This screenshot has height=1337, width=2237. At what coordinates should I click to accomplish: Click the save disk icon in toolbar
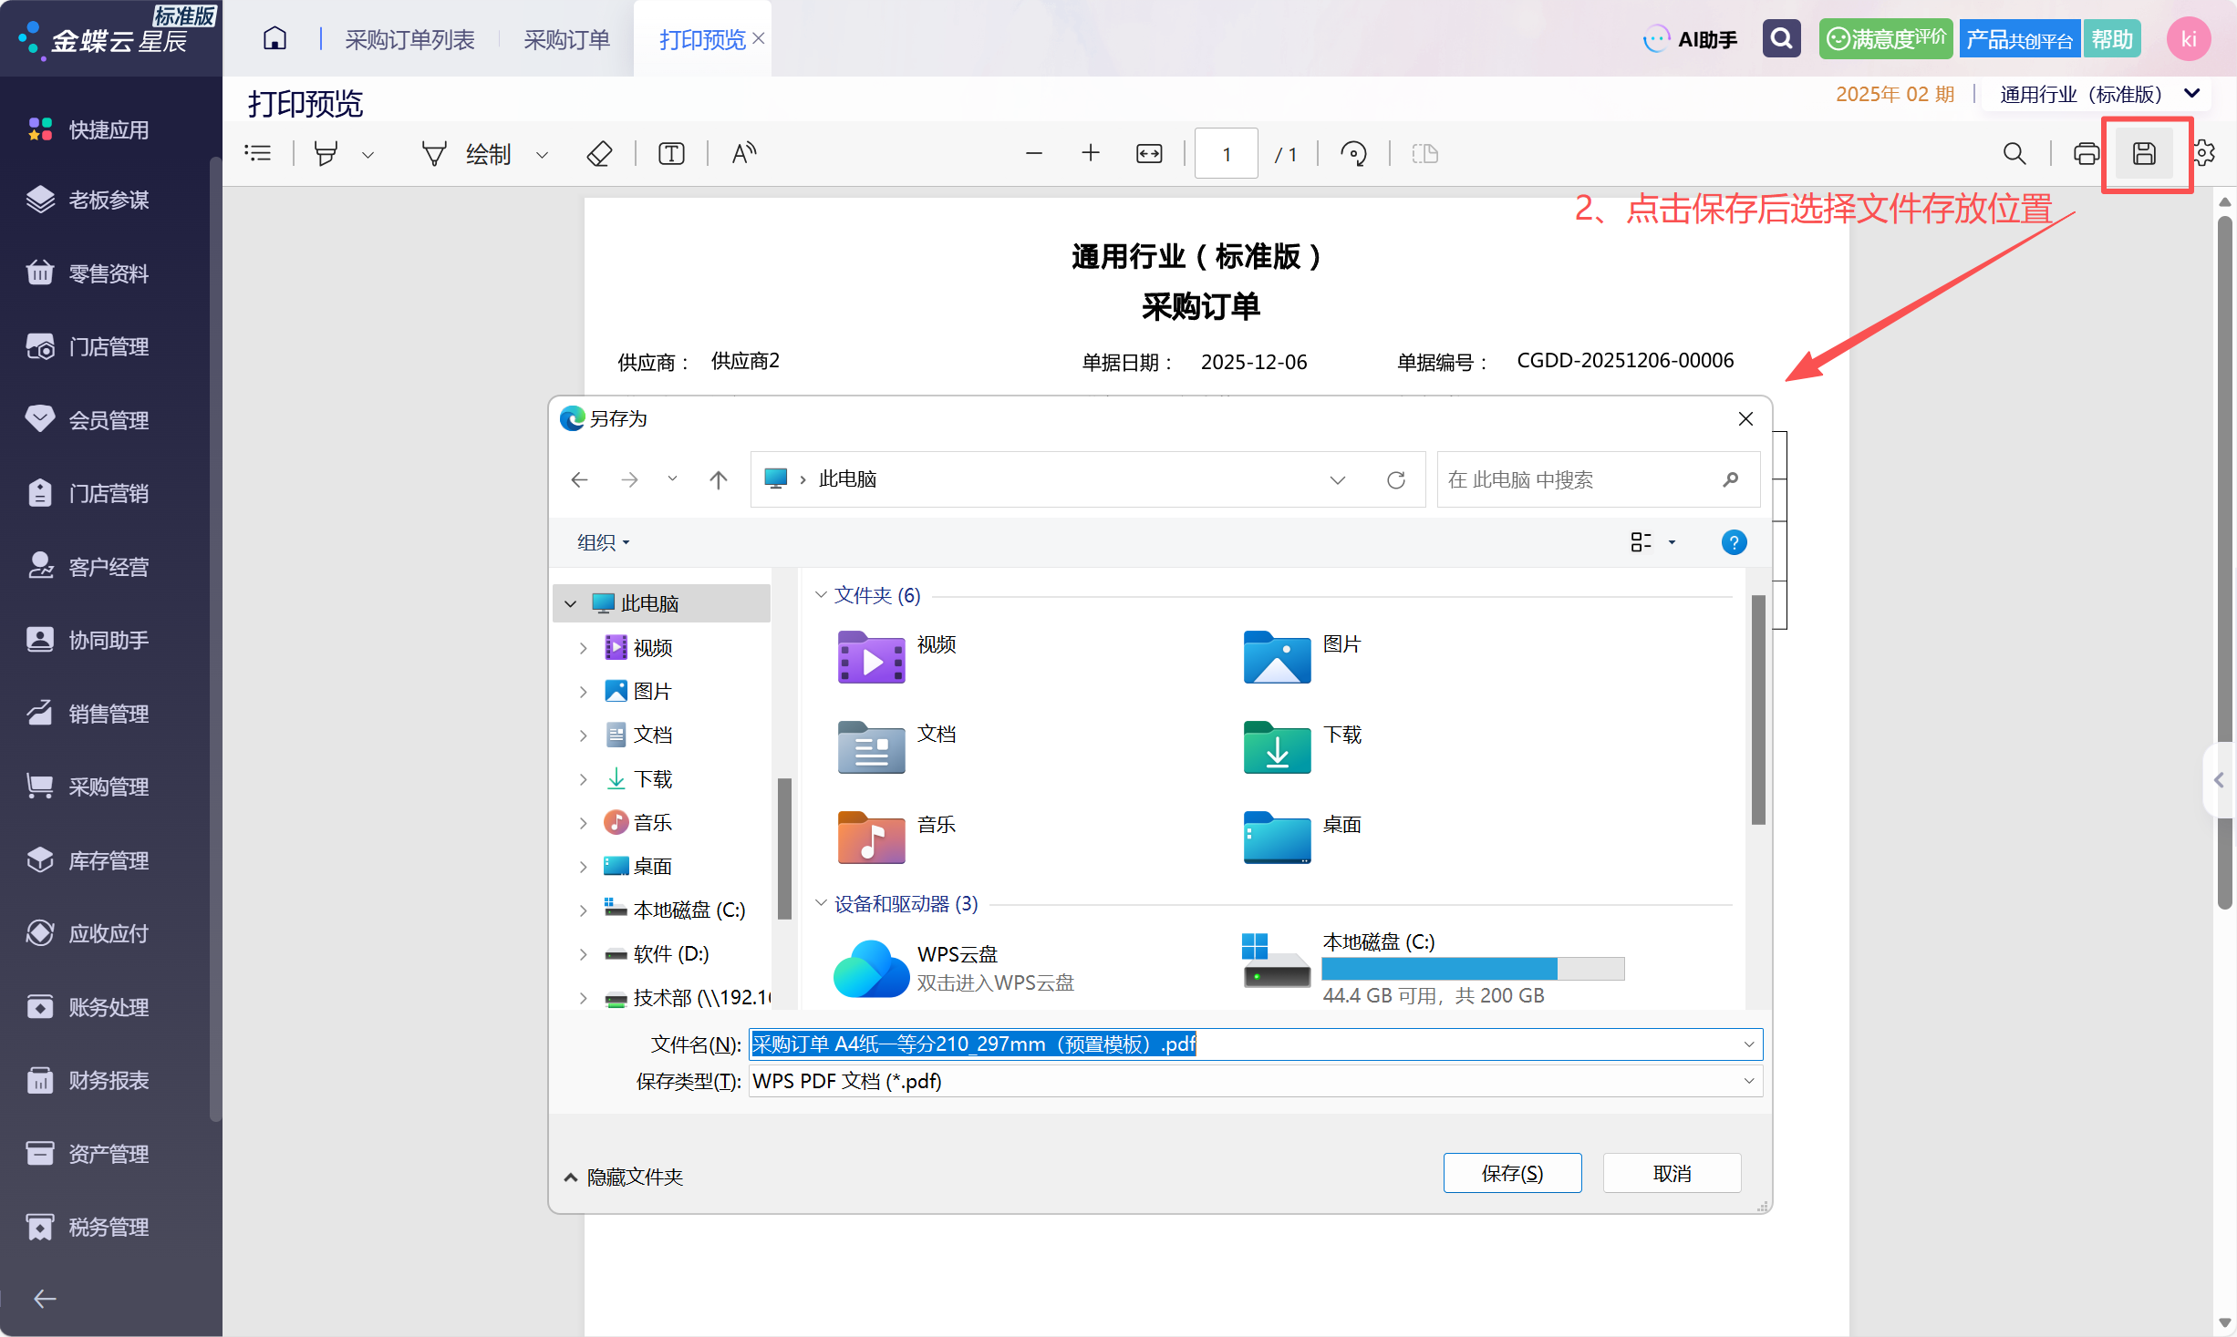pos(2144,153)
